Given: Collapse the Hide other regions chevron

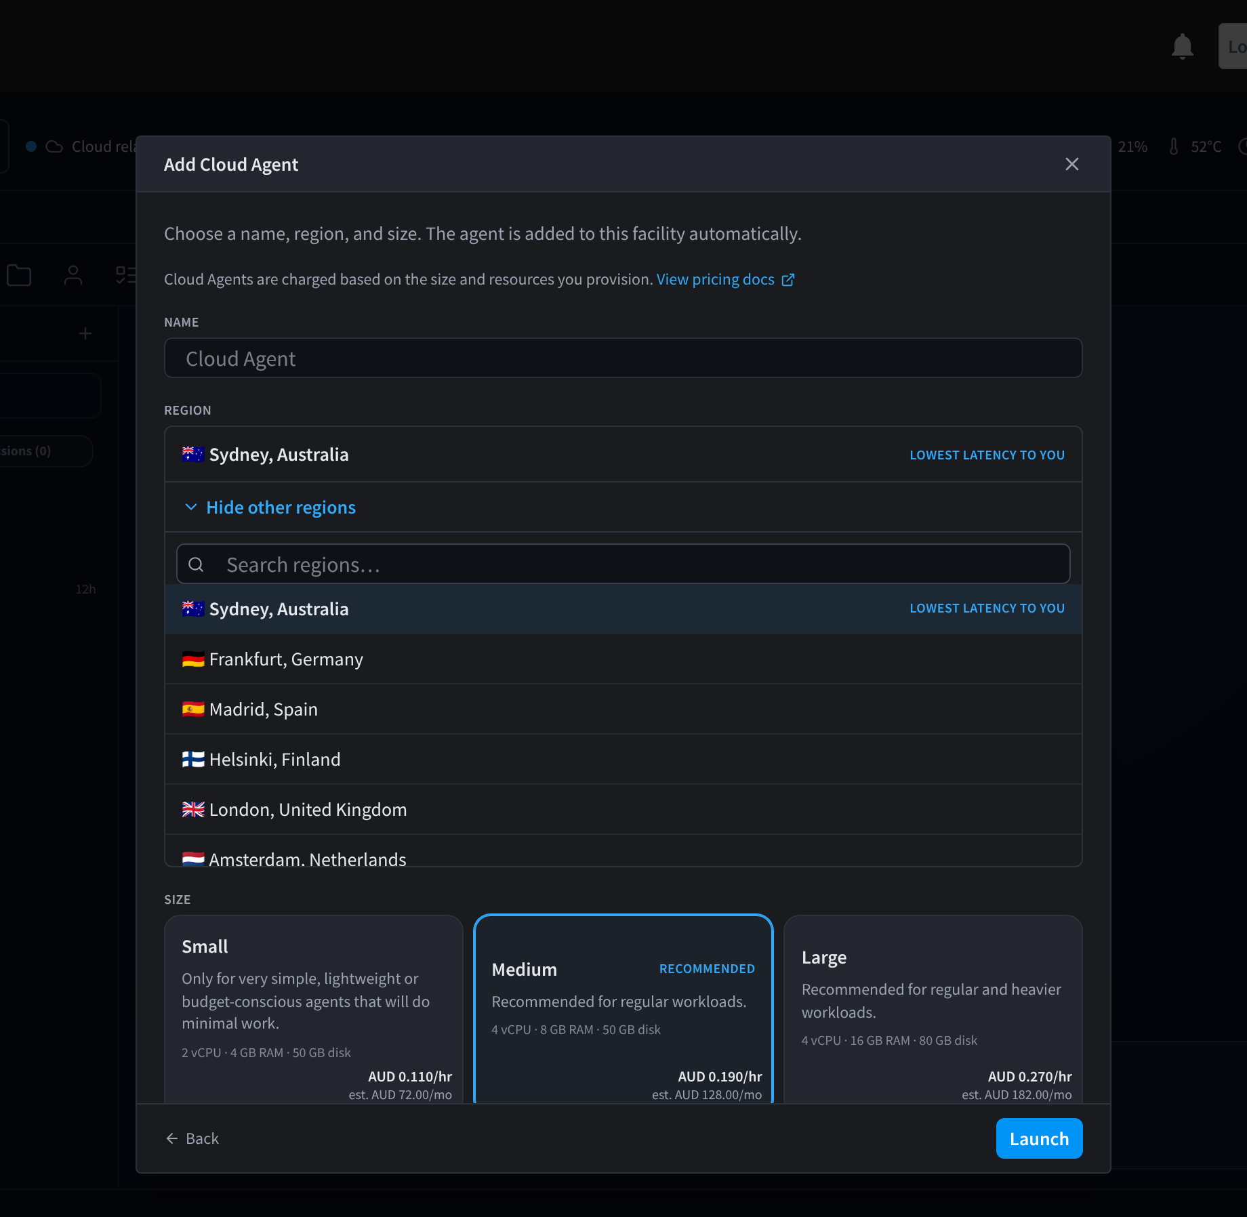Looking at the screenshot, I should coord(191,507).
